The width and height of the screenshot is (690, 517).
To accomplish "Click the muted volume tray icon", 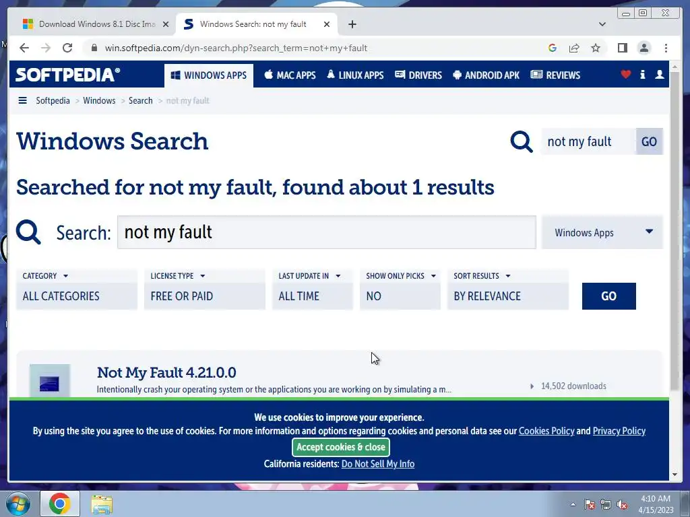I will [x=622, y=504].
